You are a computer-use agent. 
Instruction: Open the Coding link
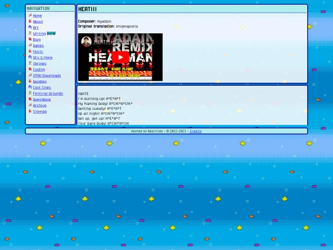tap(39, 69)
